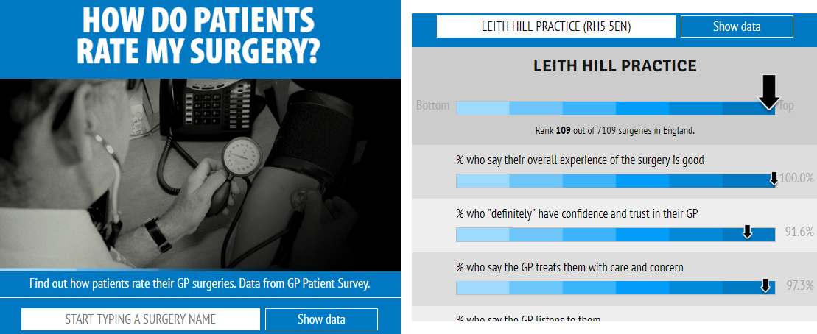Click Show data button next to Leith Hill Practice

[x=737, y=26]
